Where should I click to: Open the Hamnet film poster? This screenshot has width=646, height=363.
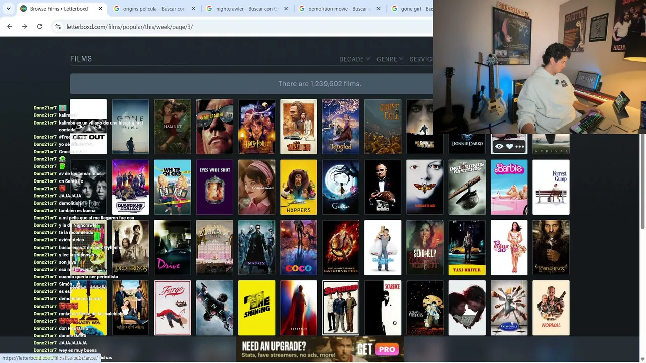[173, 127]
